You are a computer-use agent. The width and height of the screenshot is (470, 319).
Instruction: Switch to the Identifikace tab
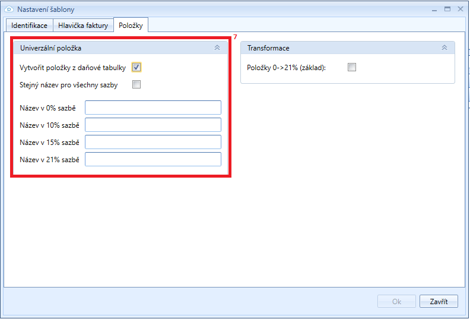point(29,26)
